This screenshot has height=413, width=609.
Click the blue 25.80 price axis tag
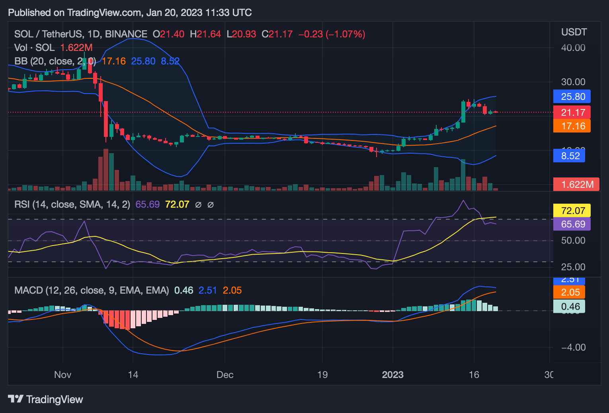[572, 97]
